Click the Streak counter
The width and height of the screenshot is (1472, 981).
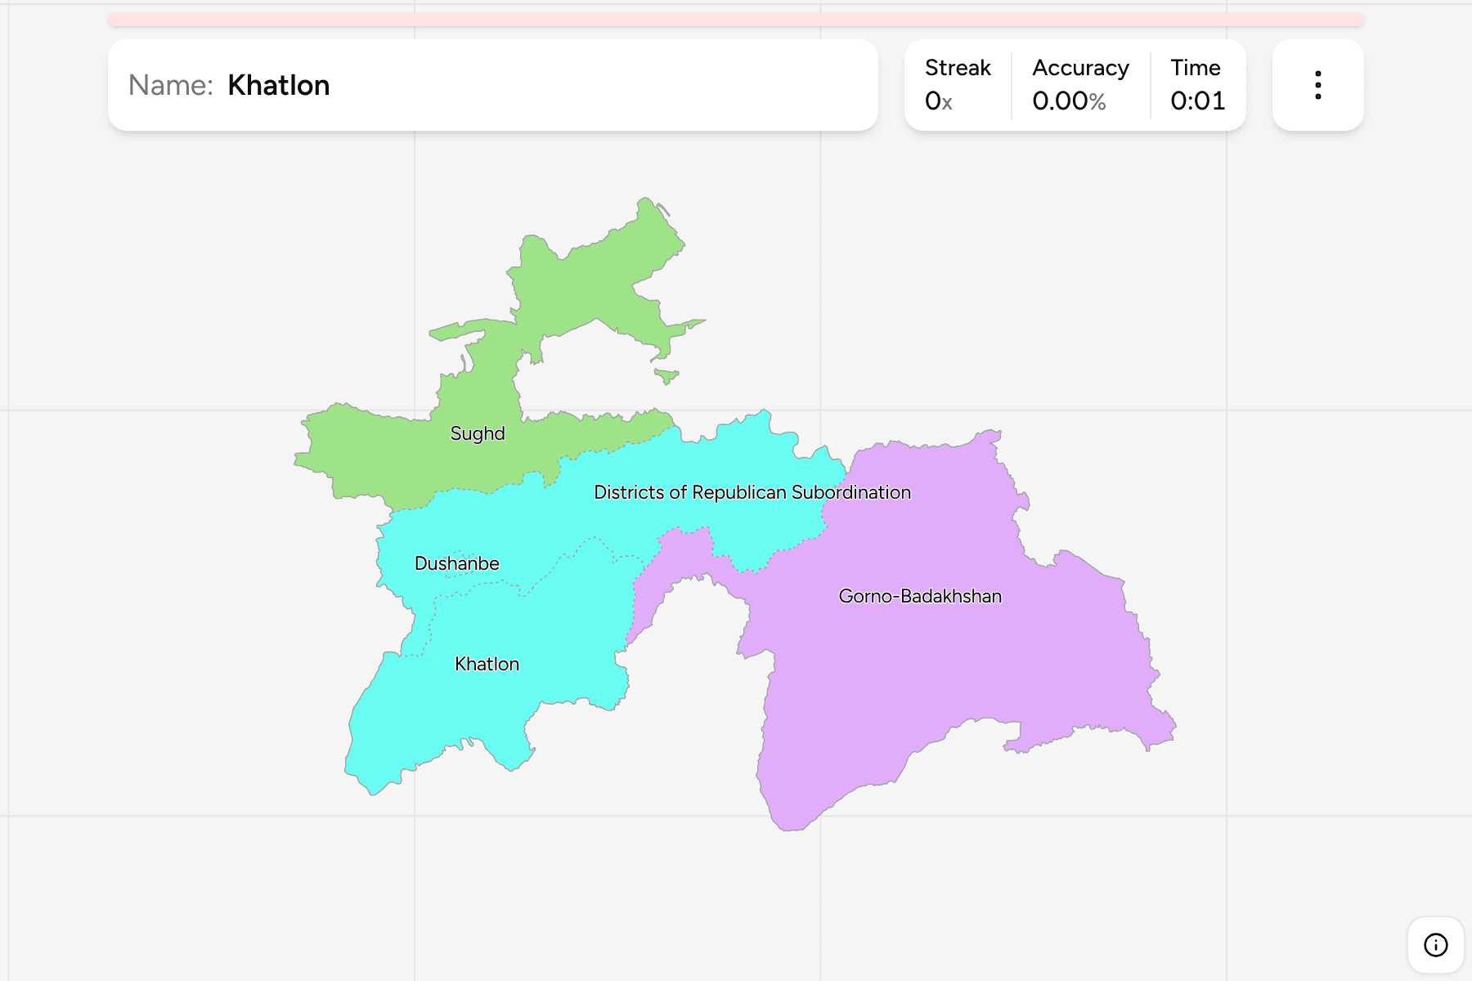[x=958, y=85]
